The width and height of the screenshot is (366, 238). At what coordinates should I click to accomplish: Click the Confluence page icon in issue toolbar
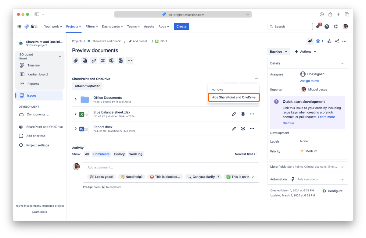[103, 61]
